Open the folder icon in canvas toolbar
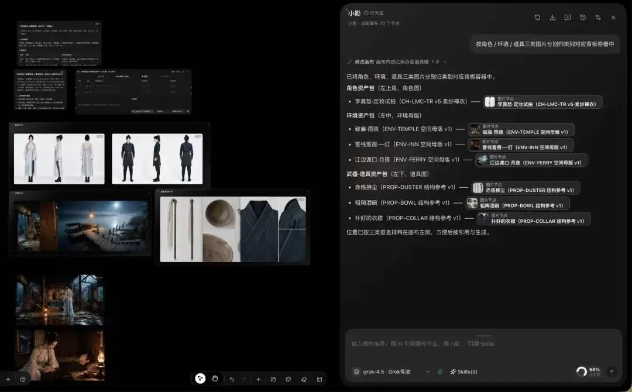The height and width of the screenshot is (392, 632). point(273,379)
